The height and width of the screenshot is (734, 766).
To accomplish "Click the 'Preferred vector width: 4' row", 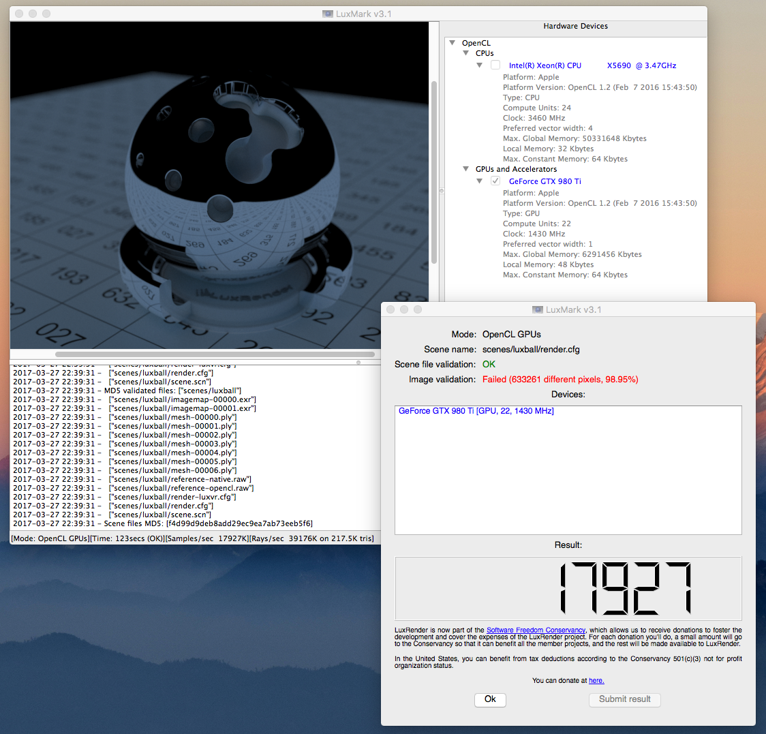I will [x=548, y=129].
